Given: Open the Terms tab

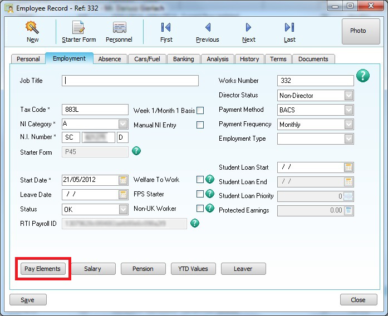Looking at the screenshot, I should click(278, 59).
